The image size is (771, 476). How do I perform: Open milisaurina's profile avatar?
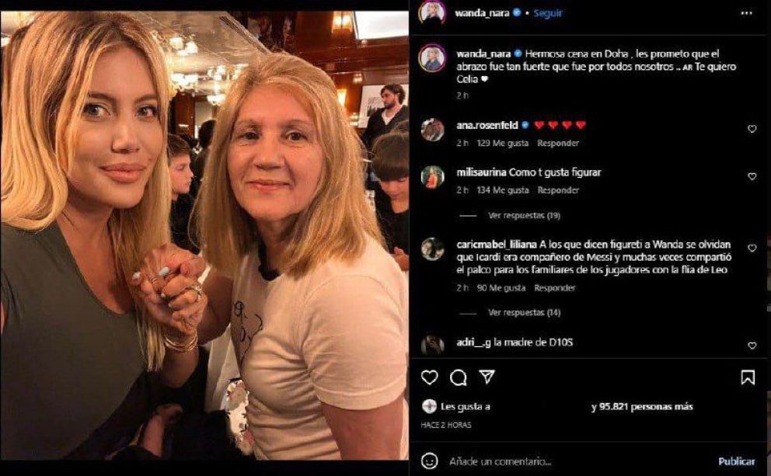tap(432, 177)
